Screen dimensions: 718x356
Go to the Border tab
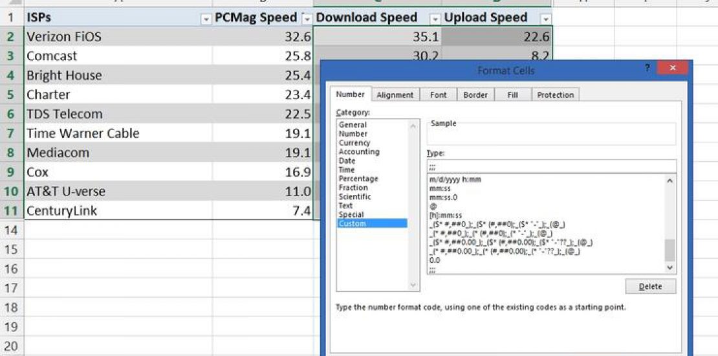(475, 95)
